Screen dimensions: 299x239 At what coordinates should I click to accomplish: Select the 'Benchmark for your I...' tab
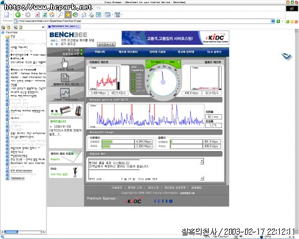coord(64,26)
